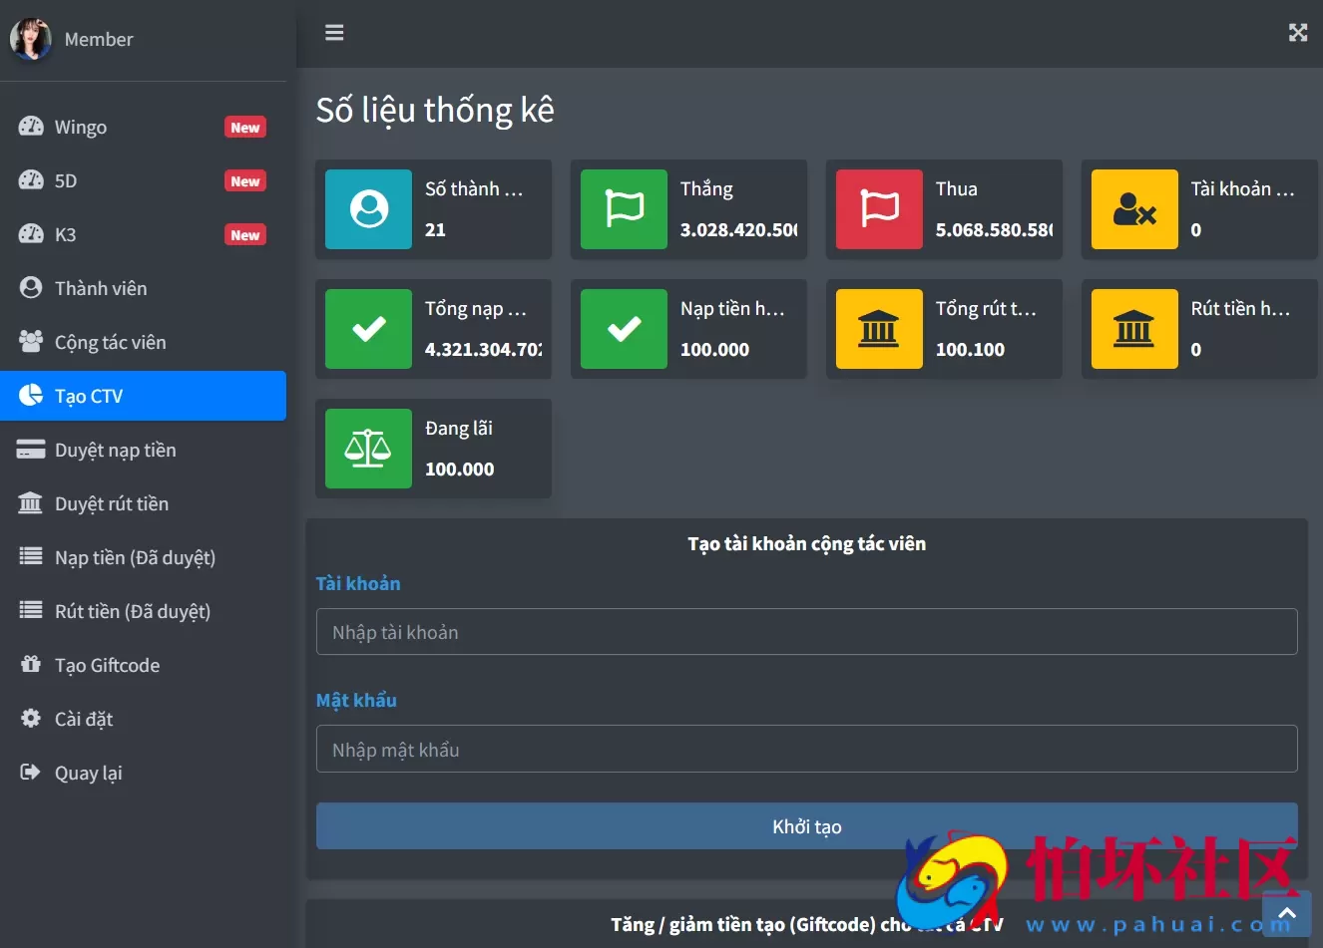Click the yellow blocked-user icon

(1134, 209)
